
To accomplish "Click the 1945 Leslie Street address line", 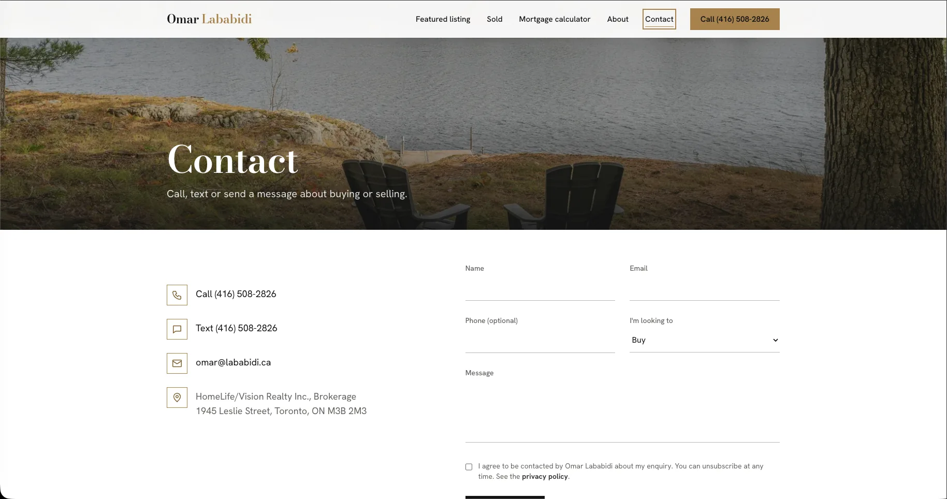I will (x=281, y=411).
